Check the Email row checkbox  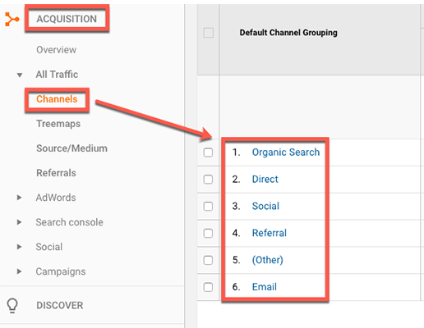click(x=208, y=287)
